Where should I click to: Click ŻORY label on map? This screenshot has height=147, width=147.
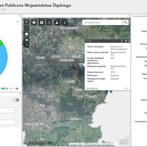tap(42, 106)
